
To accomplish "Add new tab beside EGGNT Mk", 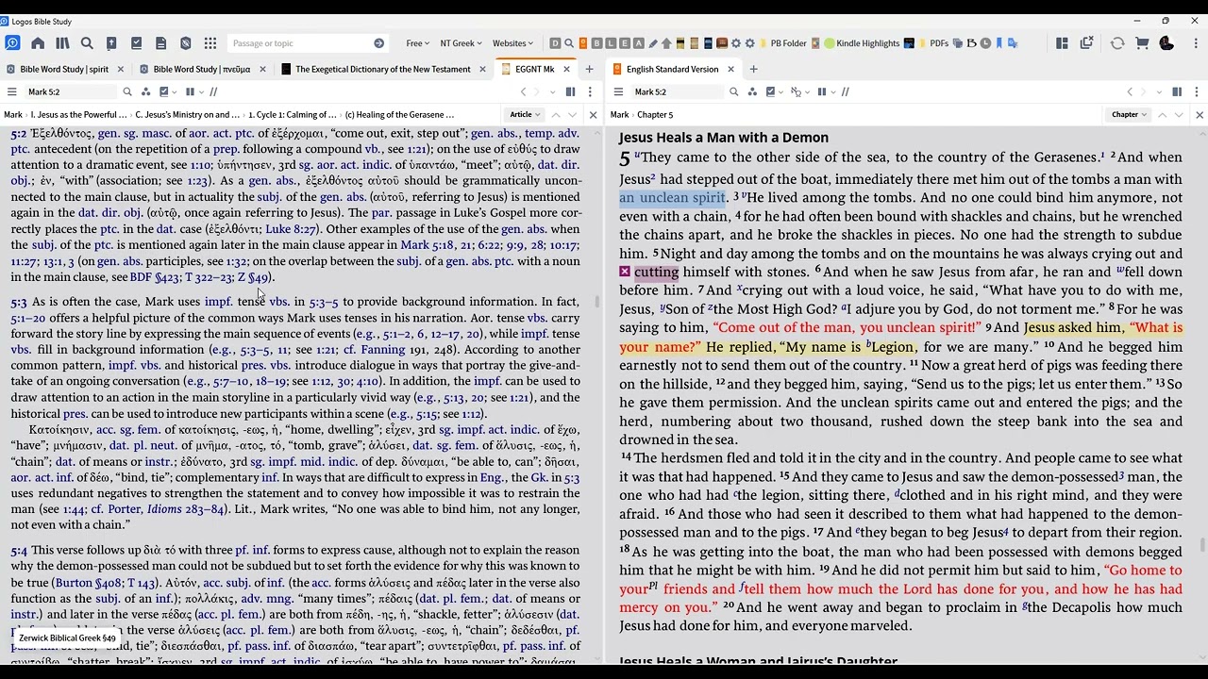I will (x=589, y=69).
